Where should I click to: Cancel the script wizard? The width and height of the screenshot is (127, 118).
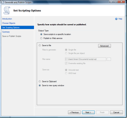point(116,112)
